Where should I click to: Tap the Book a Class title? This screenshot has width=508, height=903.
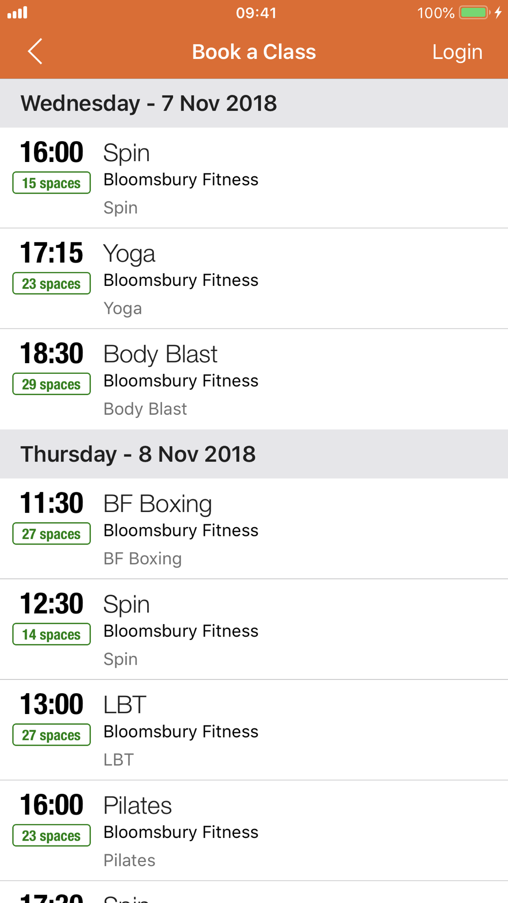point(254,52)
